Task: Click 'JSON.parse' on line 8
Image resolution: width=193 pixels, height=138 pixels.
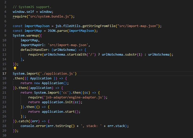Action: tap(57, 31)
